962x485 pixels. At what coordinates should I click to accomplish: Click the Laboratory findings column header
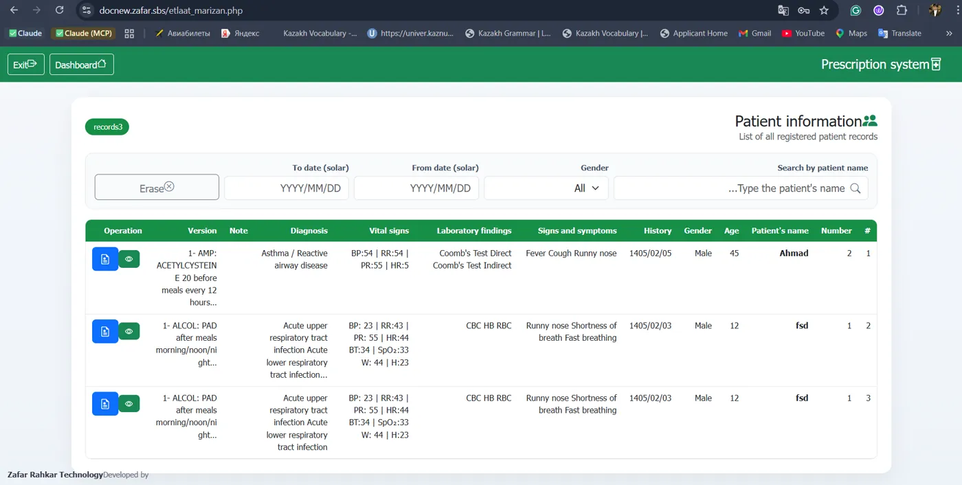[x=474, y=231]
